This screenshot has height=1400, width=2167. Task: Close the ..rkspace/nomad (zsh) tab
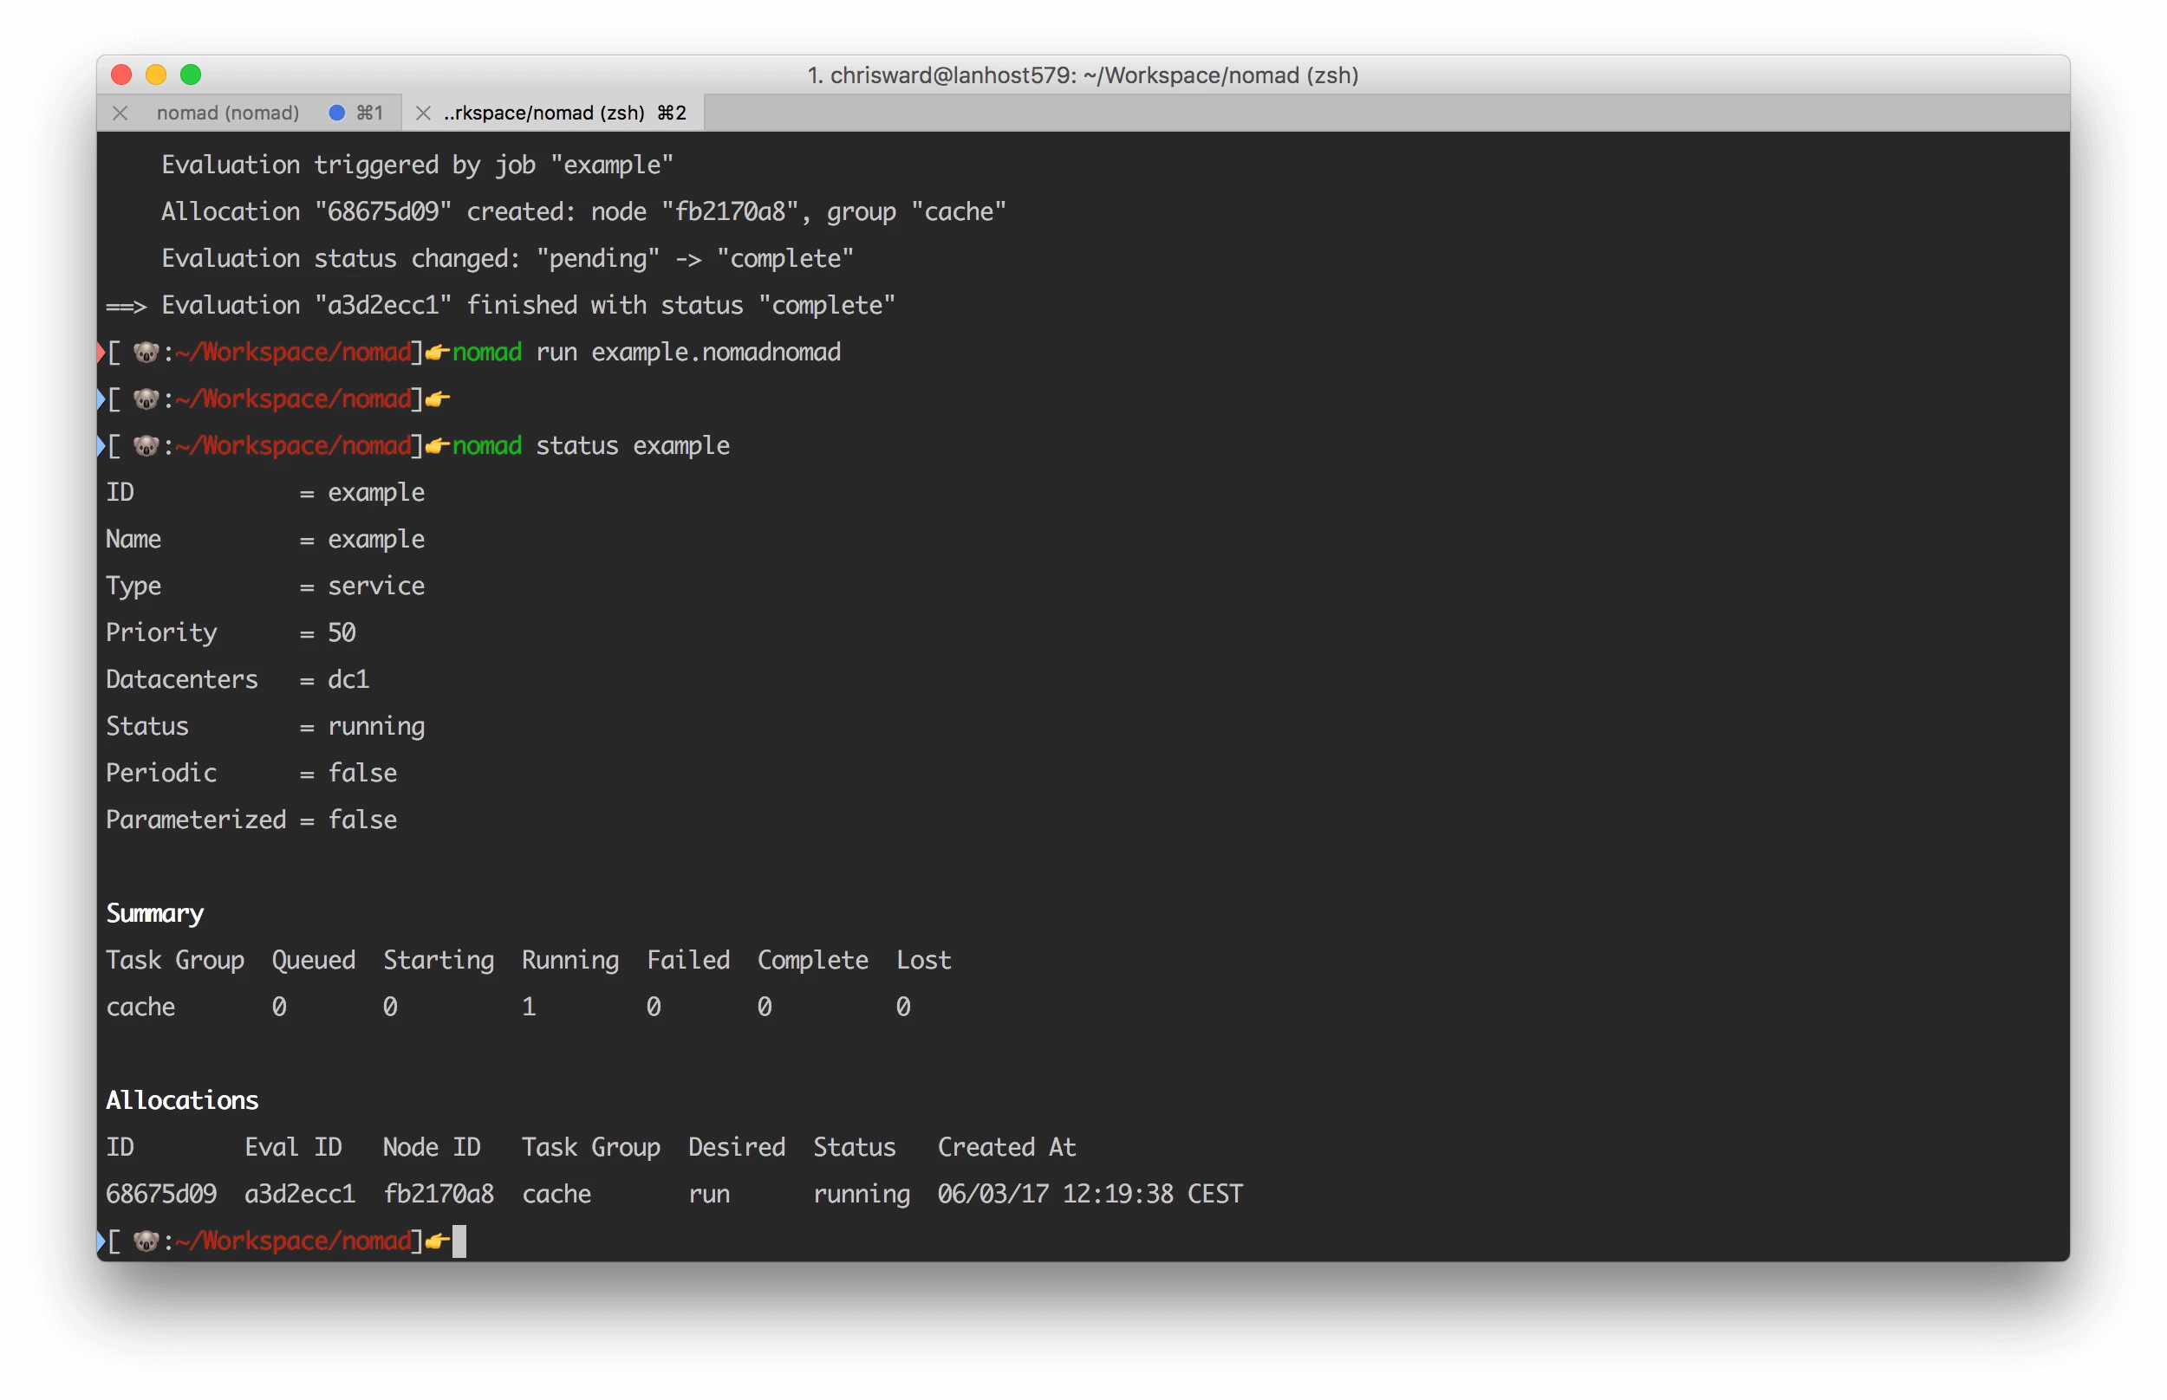click(x=423, y=113)
